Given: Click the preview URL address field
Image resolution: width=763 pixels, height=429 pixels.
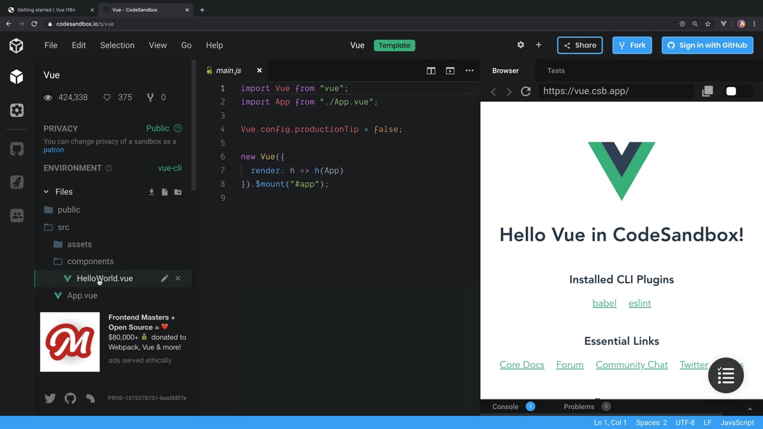Looking at the screenshot, I should coord(617,91).
